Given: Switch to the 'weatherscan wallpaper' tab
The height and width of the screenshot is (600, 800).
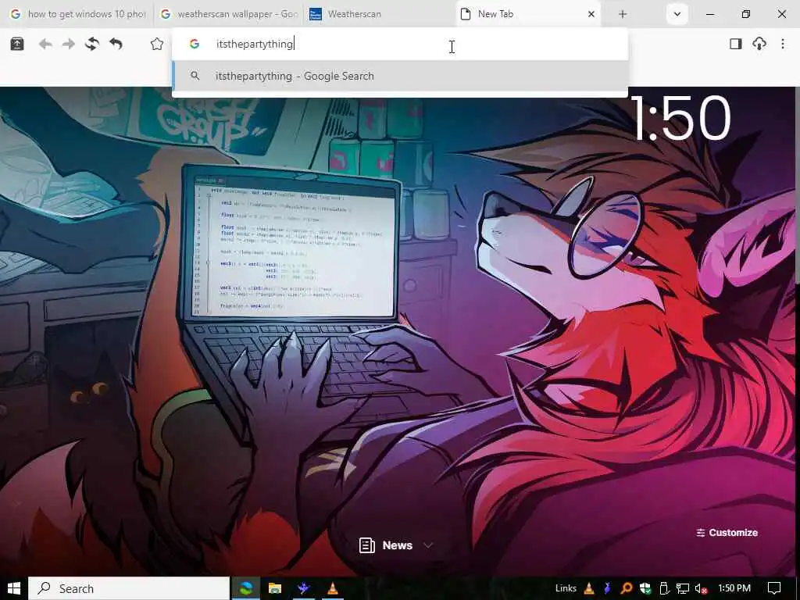Looking at the screenshot, I should pyautogui.click(x=229, y=14).
